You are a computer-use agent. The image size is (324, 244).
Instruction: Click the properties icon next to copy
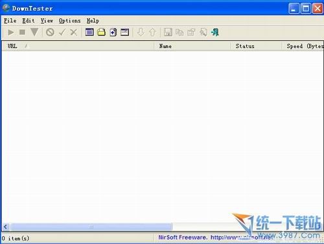(x=191, y=32)
